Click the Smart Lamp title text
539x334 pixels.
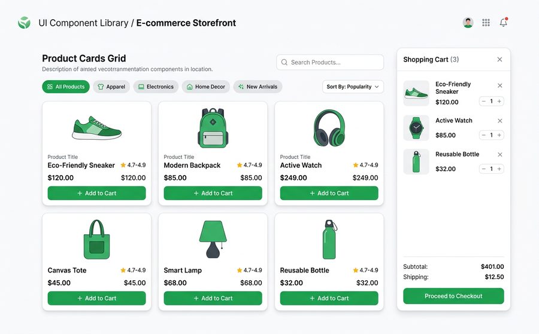(x=183, y=270)
